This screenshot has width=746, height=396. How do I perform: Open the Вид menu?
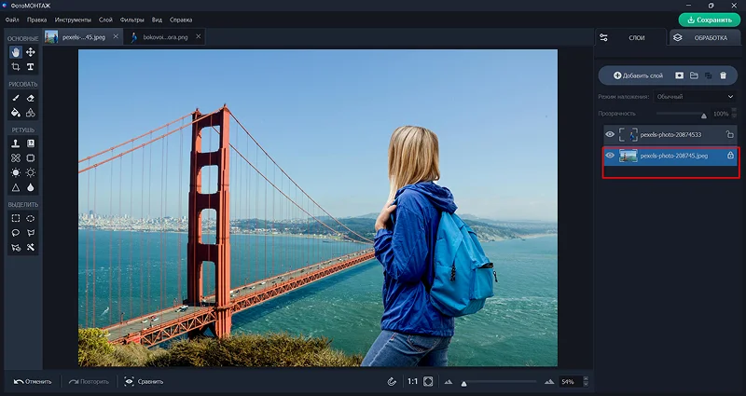(157, 20)
